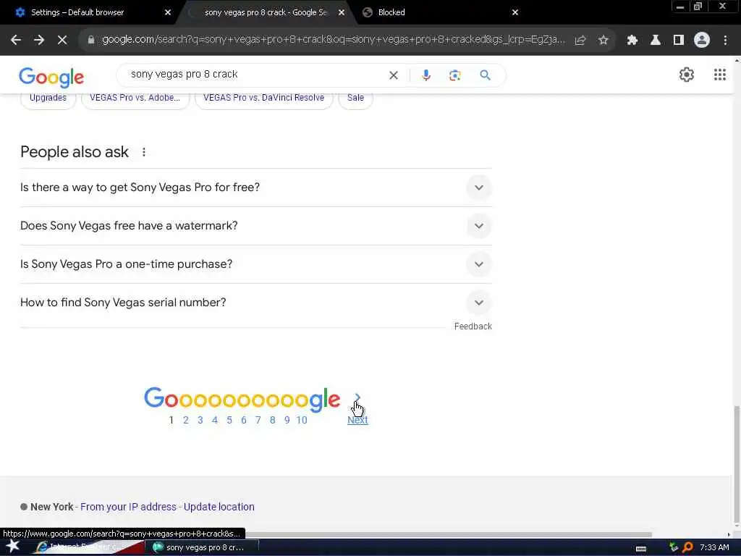
Task: Bookmark this page with the star icon
Action: pos(603,41)
